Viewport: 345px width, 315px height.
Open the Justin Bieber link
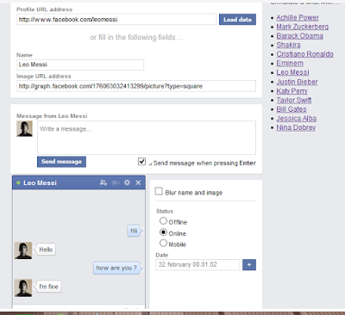[x=297, y=82]
